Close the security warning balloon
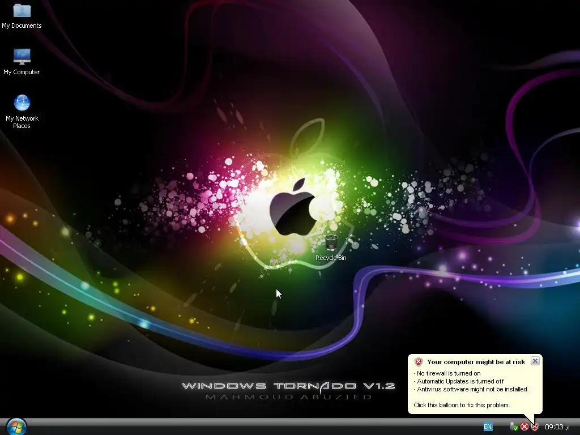 click(535, 361)
